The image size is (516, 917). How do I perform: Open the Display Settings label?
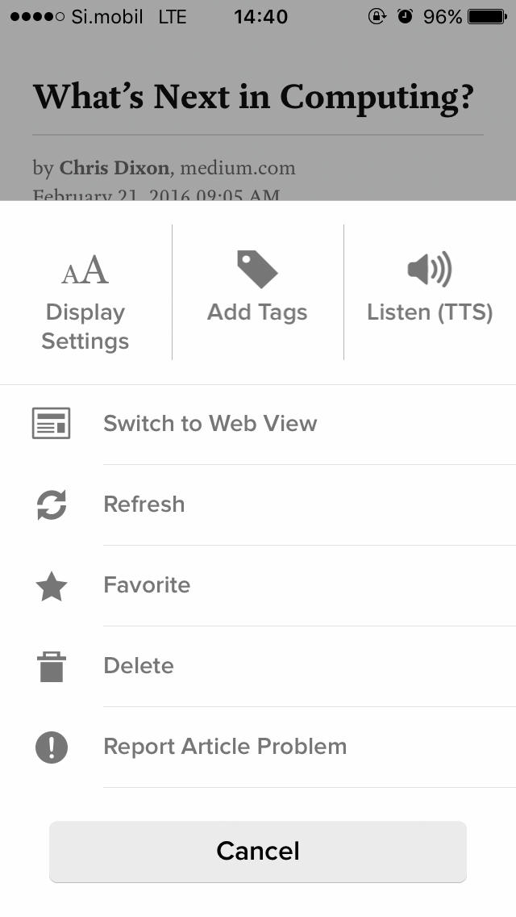(85, 326)
